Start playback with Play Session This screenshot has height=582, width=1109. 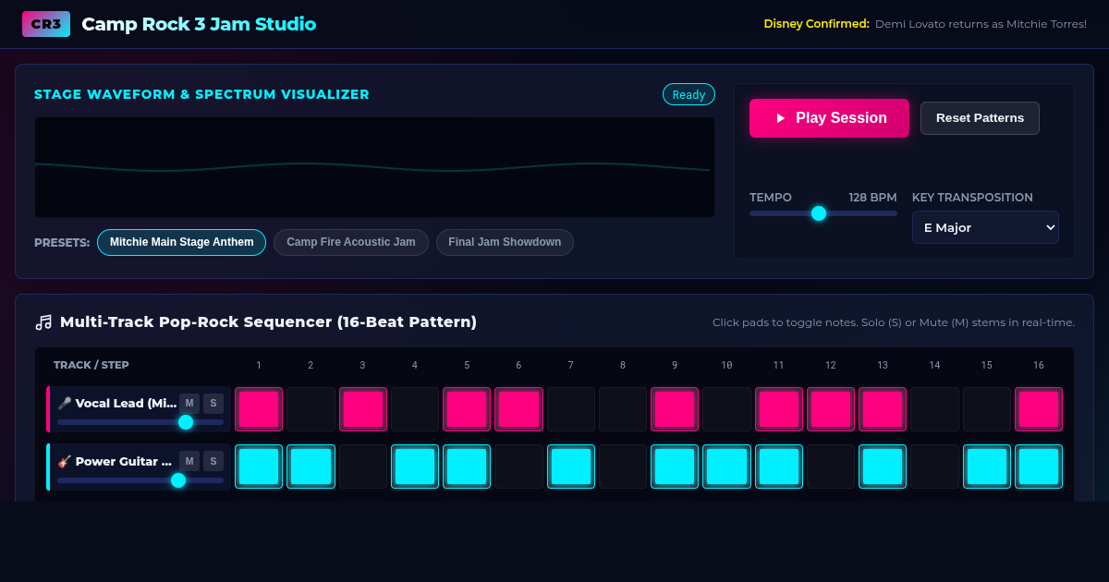tap(829, 118)
